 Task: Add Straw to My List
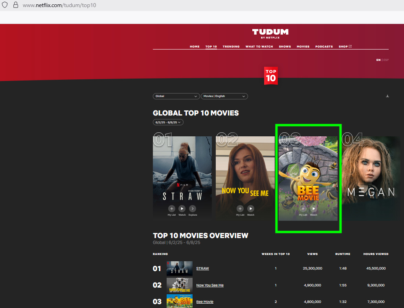click(x=172, y=209)
